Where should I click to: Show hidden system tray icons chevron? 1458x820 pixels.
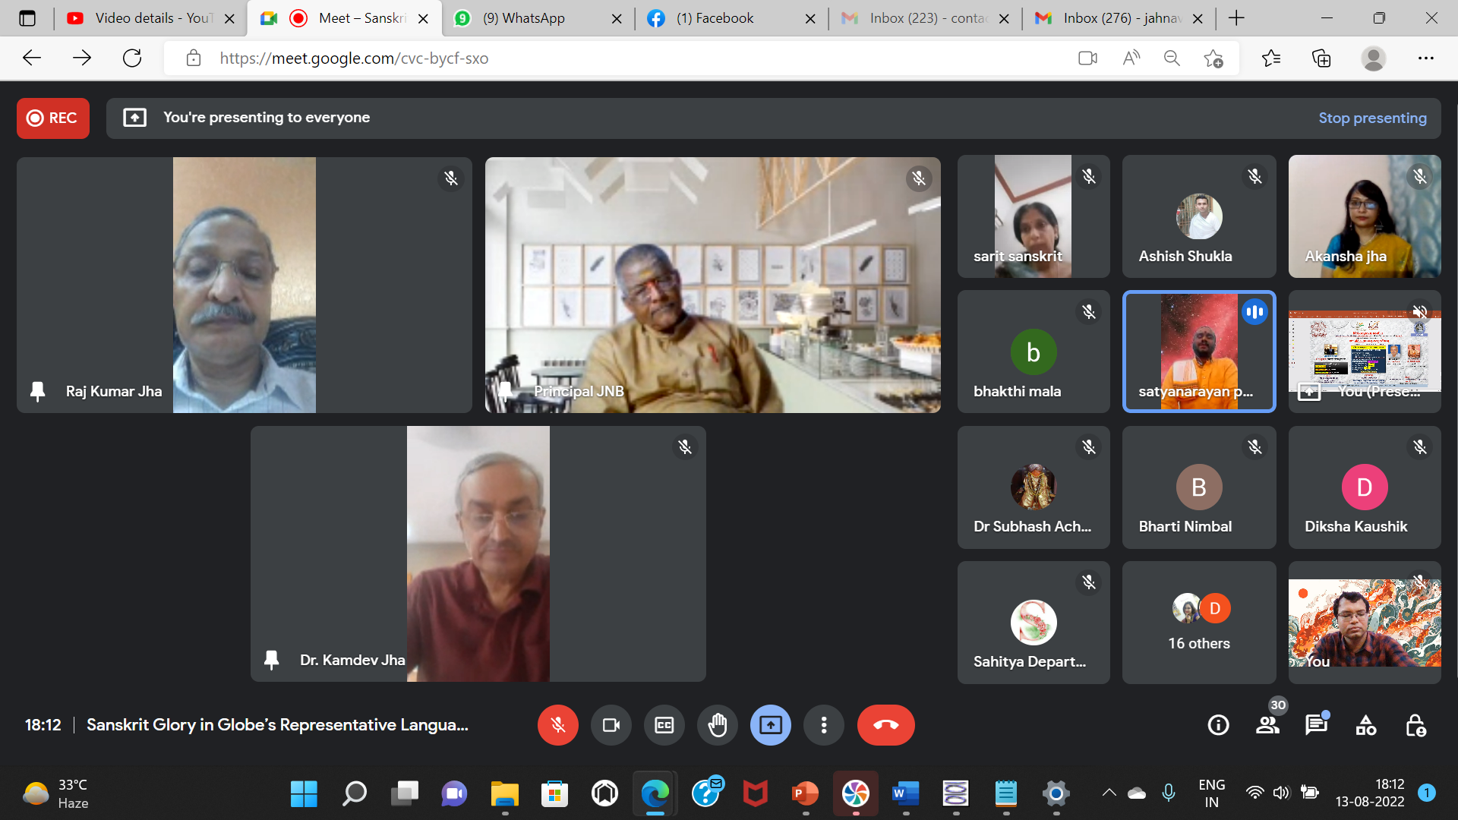[1109, 793]
